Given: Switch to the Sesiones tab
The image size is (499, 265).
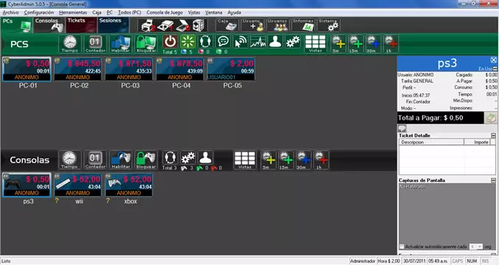Looking at the screenshot, I should pos(113,25).
